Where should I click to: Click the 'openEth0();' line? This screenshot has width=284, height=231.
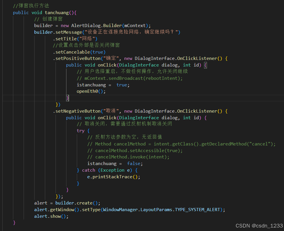(x=91, y=91)
